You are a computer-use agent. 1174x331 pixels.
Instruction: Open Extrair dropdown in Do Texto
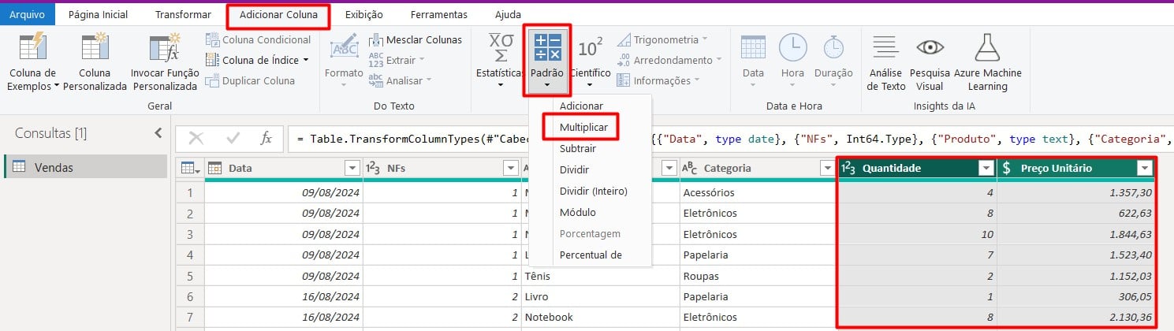coord(397,60)
